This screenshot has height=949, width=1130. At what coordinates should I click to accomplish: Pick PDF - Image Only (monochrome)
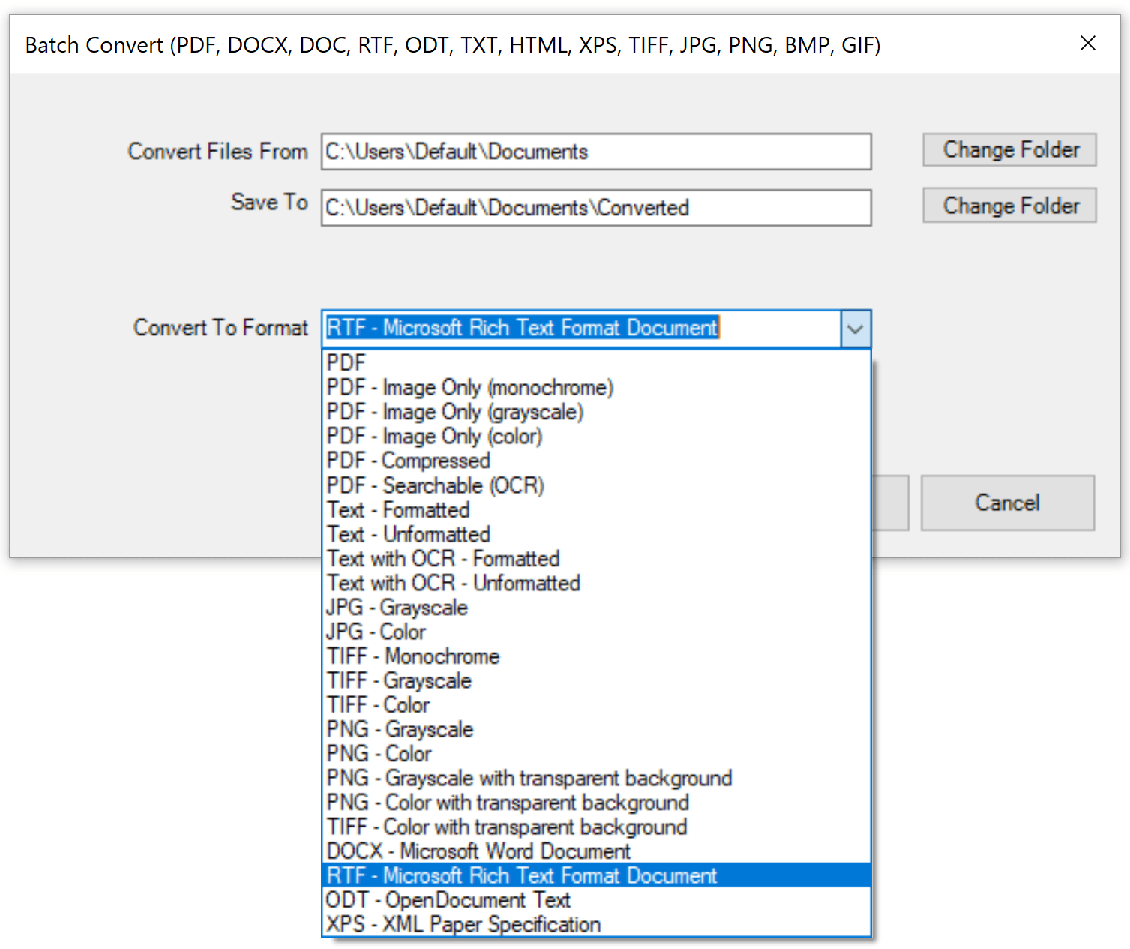coord(469,387)
